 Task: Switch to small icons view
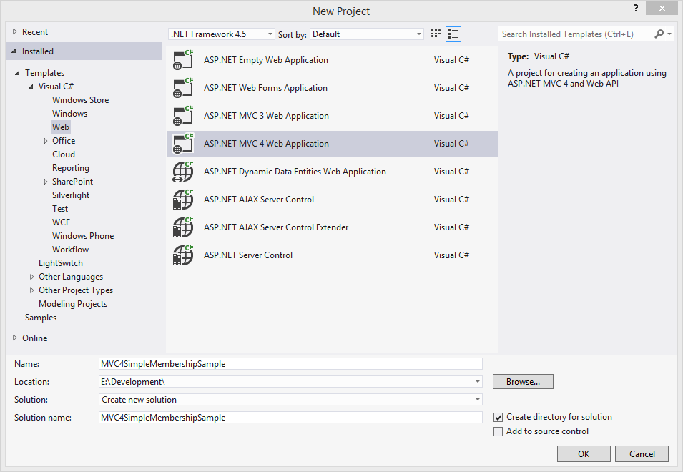coord(436,34)
